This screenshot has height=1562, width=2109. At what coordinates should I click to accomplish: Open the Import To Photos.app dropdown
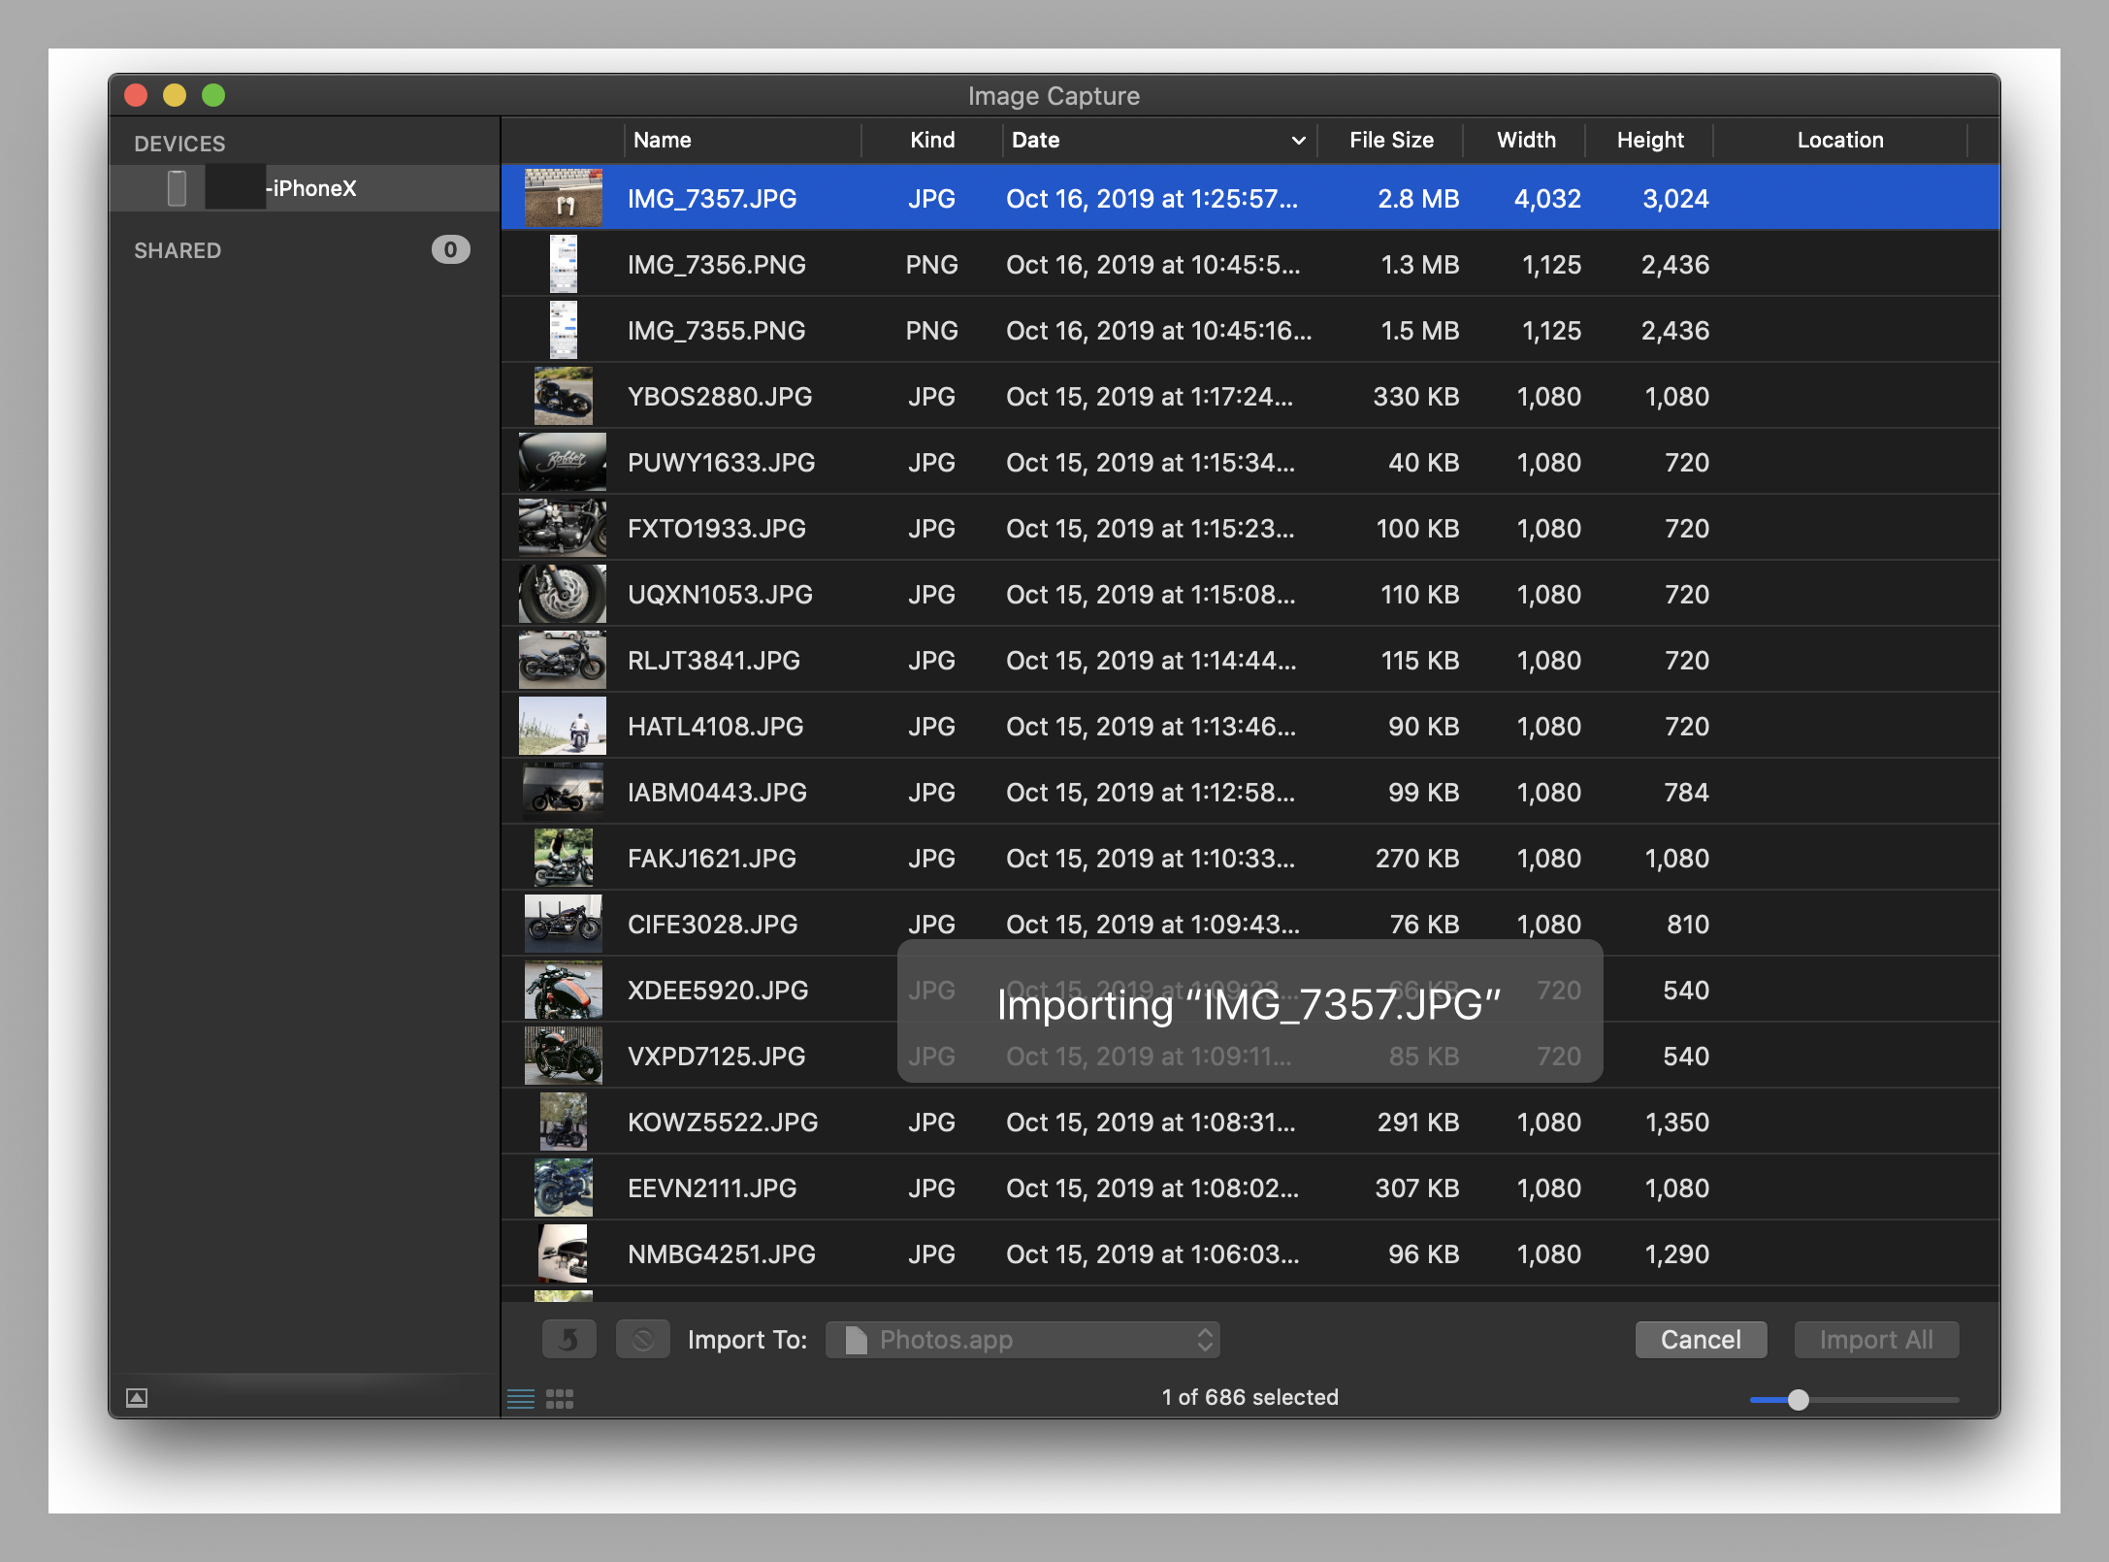(x=1022, y=1340)
